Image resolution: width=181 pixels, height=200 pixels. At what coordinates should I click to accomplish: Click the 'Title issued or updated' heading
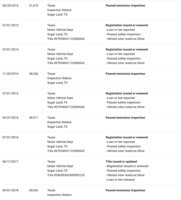pyautogui.click(x=121, y=161)
